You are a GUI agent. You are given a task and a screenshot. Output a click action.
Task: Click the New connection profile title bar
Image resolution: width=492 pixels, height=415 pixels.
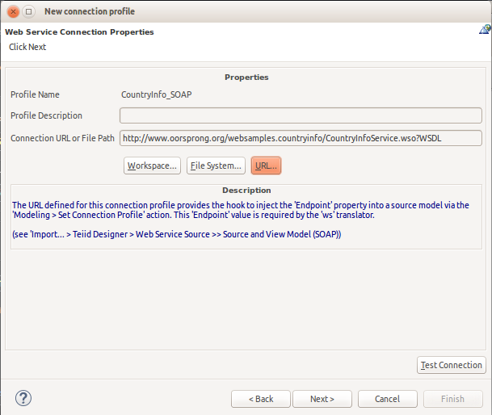(x=242, y=11)
